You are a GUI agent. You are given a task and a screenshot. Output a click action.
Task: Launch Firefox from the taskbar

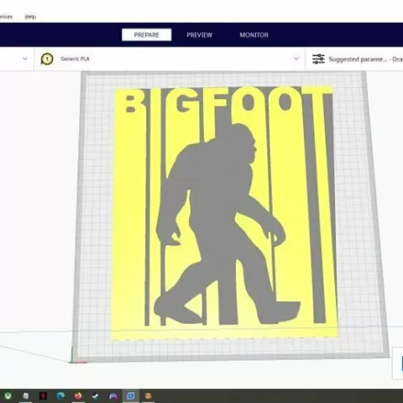[78, 396]
